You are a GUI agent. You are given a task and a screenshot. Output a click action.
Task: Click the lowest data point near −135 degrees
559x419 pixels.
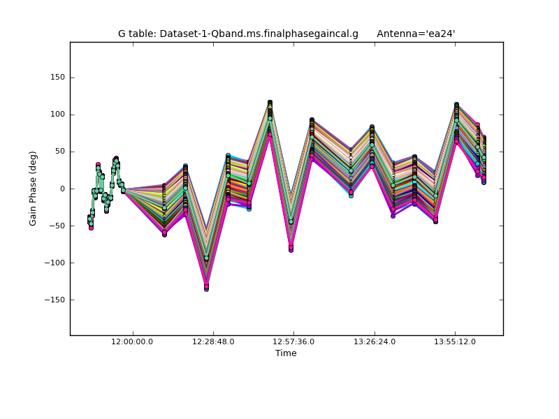pos(206,288)
